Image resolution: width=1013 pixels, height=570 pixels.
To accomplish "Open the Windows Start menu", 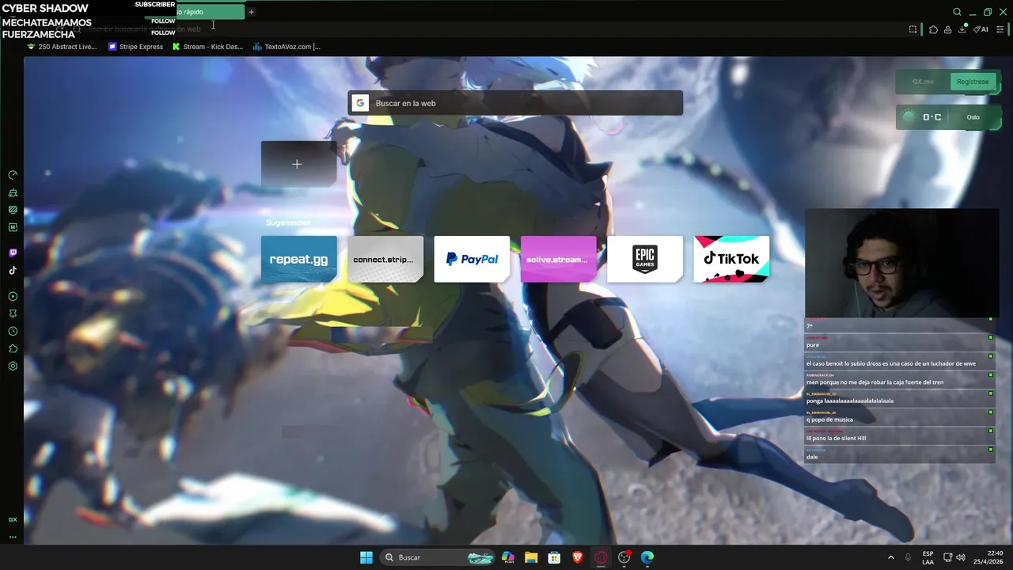I will 366,557.
